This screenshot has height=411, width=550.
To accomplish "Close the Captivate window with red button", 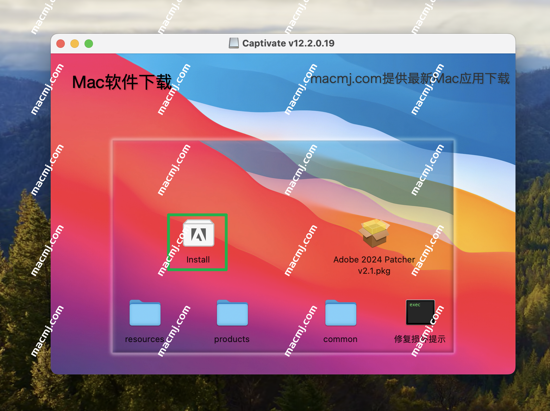I will pyautogui.click(x=61, y=44).
